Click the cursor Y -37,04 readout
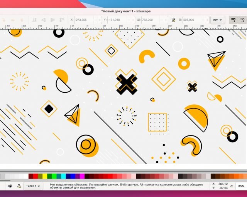Screen dimensions: 247x197 [x=220, y=188]
